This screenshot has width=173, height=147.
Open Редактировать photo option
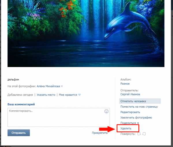[130, 112]
